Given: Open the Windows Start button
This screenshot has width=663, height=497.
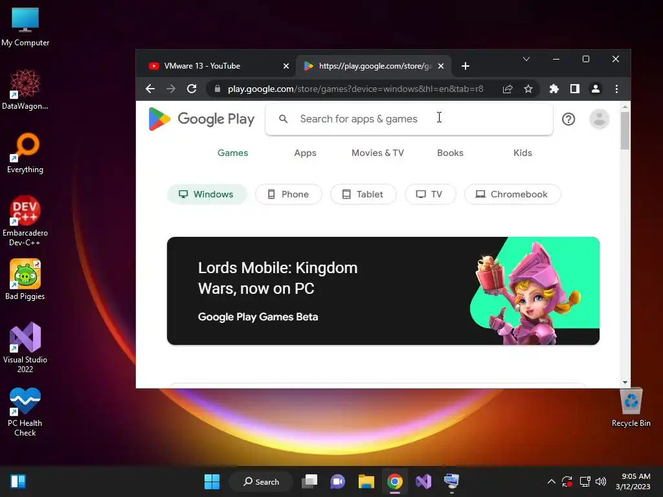Looking at the screenshot, I should 212,481.
